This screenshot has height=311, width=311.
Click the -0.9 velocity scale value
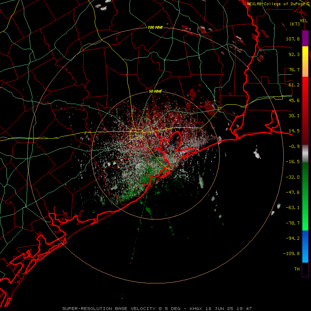[294, 147]
